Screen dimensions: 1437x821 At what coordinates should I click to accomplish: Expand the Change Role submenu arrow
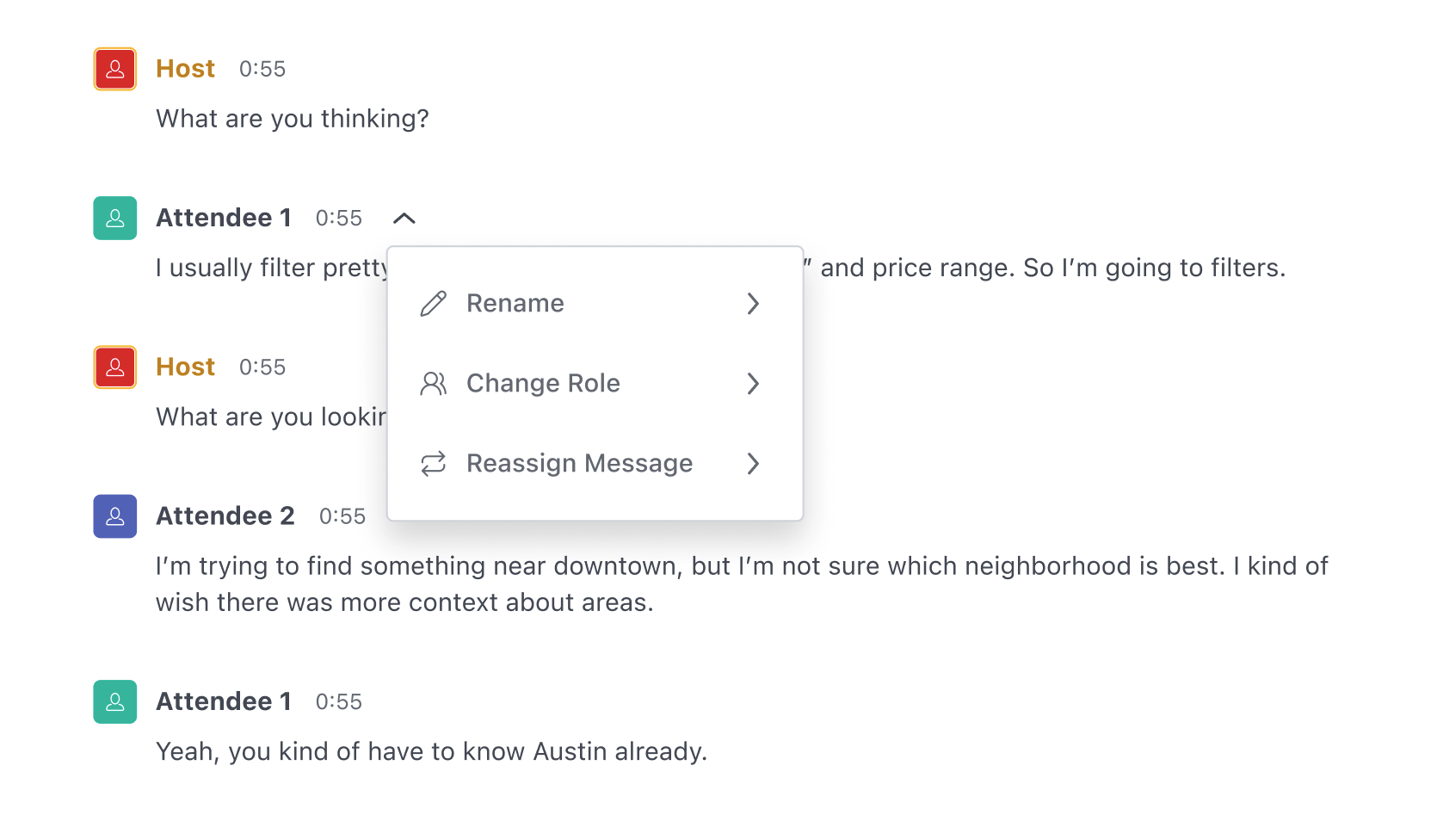(x=753, y=383)
